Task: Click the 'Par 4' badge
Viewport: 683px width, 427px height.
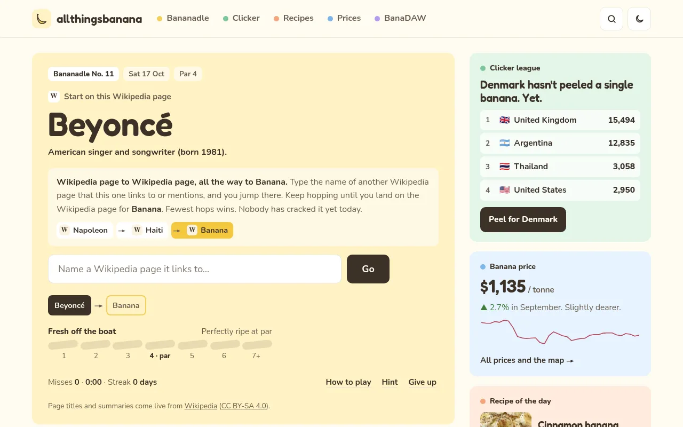Action: point(188,74)
